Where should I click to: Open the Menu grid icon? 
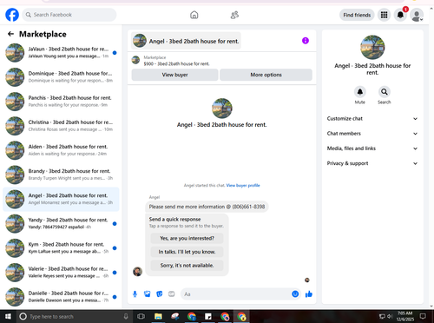(x=384, y=15)
